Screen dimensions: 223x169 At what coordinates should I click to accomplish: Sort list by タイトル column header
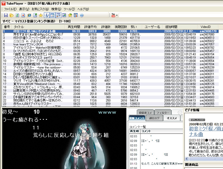pyautogui.click(x=38, y=27)
